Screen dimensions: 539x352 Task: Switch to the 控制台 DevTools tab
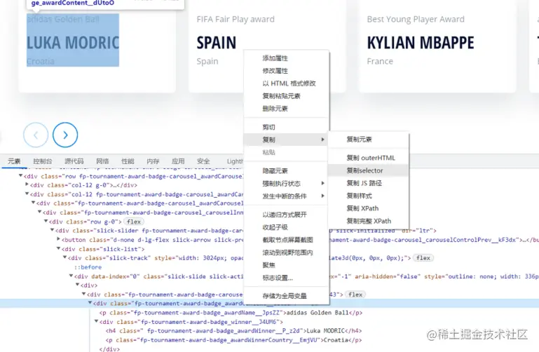[43, 161]
